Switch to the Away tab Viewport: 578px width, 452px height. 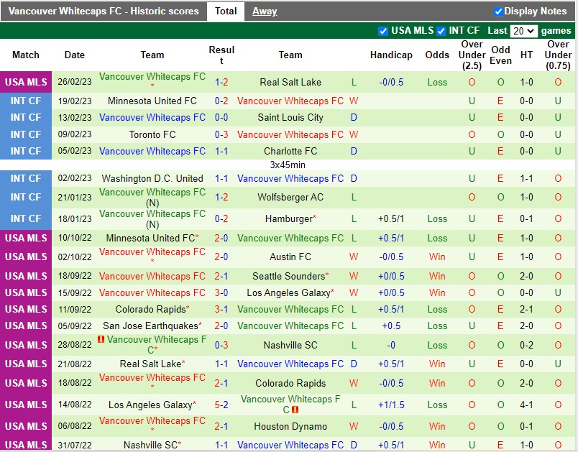pos(265,11)
